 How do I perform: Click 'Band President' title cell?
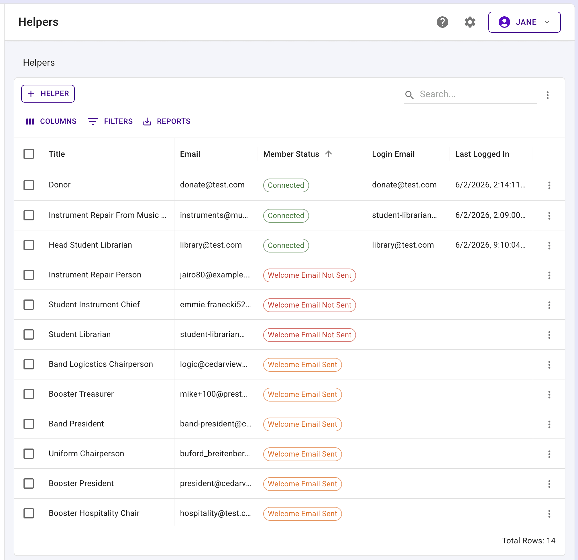76,424
